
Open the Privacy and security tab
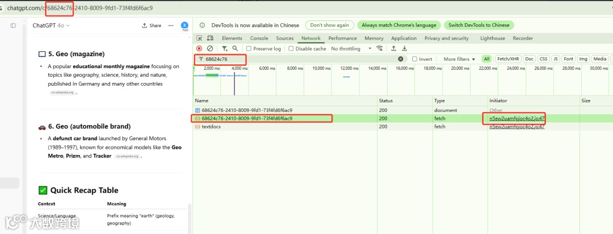click(x=447, y=39)
